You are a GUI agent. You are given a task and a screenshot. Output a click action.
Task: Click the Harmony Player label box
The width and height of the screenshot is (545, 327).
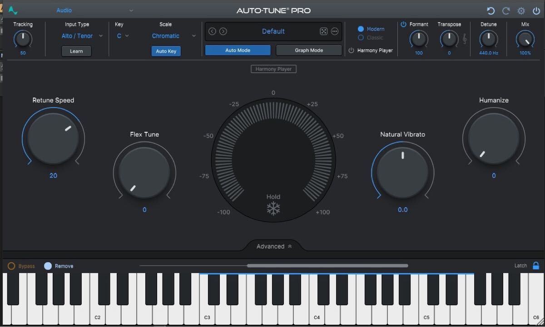[x=273, y=69]
